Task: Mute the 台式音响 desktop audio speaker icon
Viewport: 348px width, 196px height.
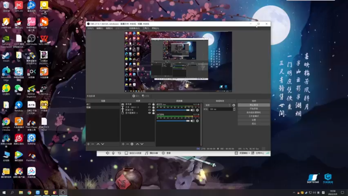Action: pyautogui.click(x=192, y=121)
